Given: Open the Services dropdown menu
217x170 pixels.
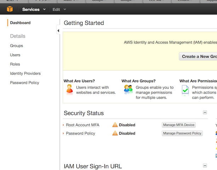Looking at the screenshot, I should [34, 10].
